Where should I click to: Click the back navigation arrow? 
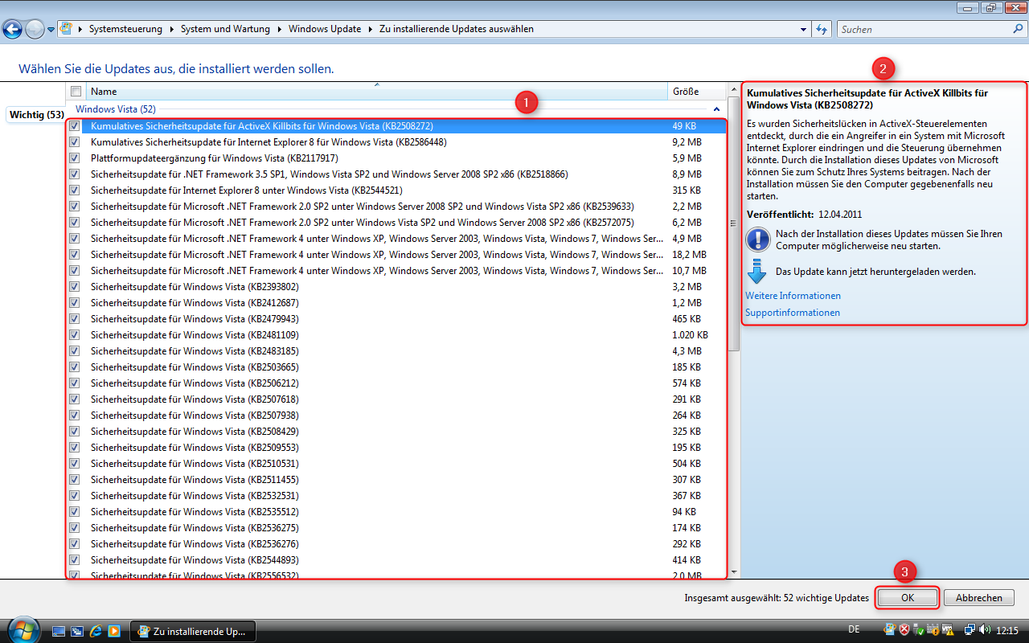click(x=12, y=29)
